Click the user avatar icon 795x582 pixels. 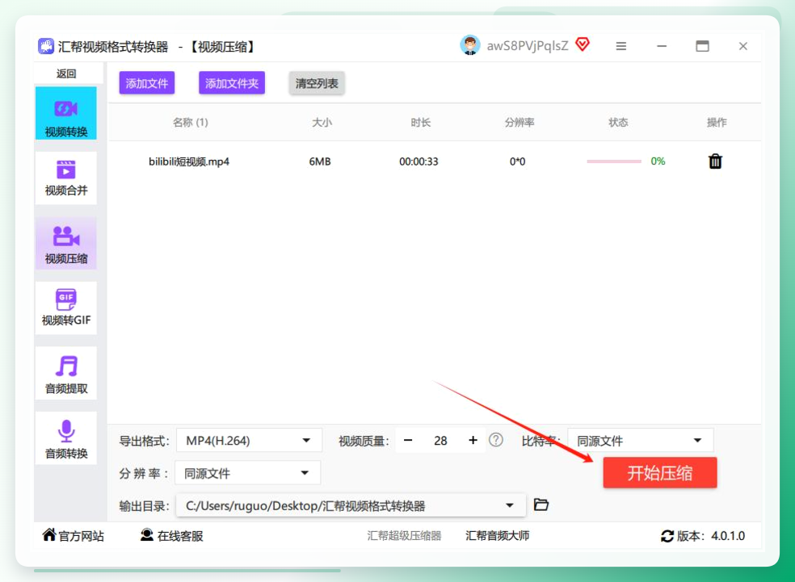point(470,45)
